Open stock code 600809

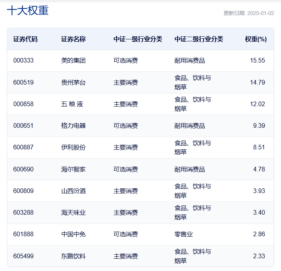pyautogui.click(x=24, y=191)
